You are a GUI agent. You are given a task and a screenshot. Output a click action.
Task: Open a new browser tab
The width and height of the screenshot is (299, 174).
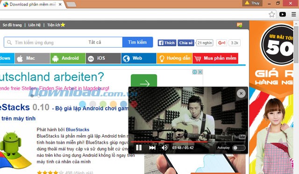point(71,4)
